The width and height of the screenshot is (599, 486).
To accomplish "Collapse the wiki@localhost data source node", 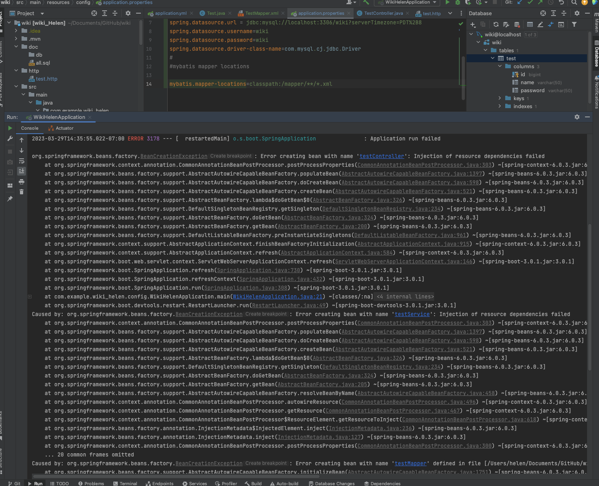I will 471,34.
